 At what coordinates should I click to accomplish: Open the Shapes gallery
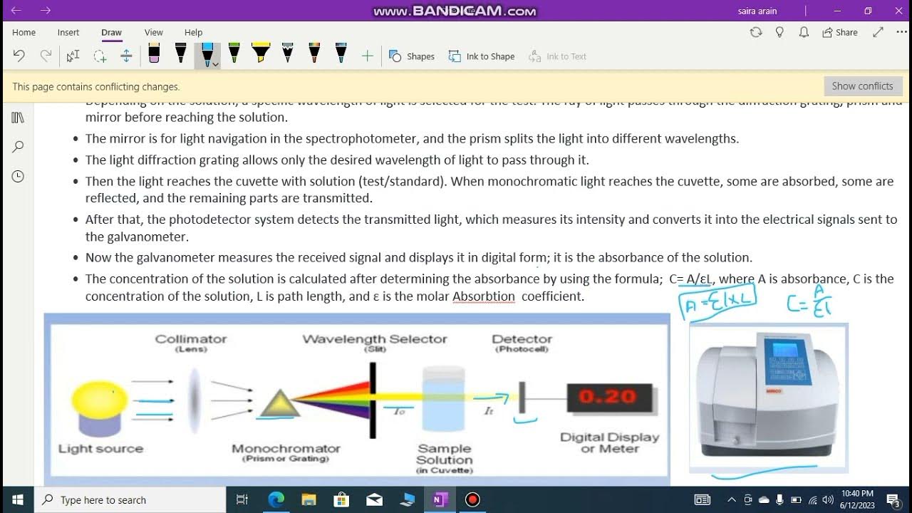412,56
